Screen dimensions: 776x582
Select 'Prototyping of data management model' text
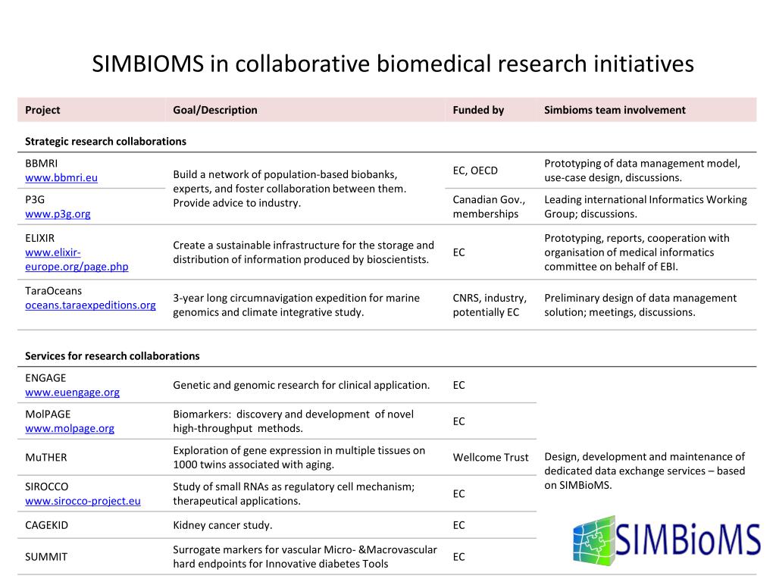(643, 171)
